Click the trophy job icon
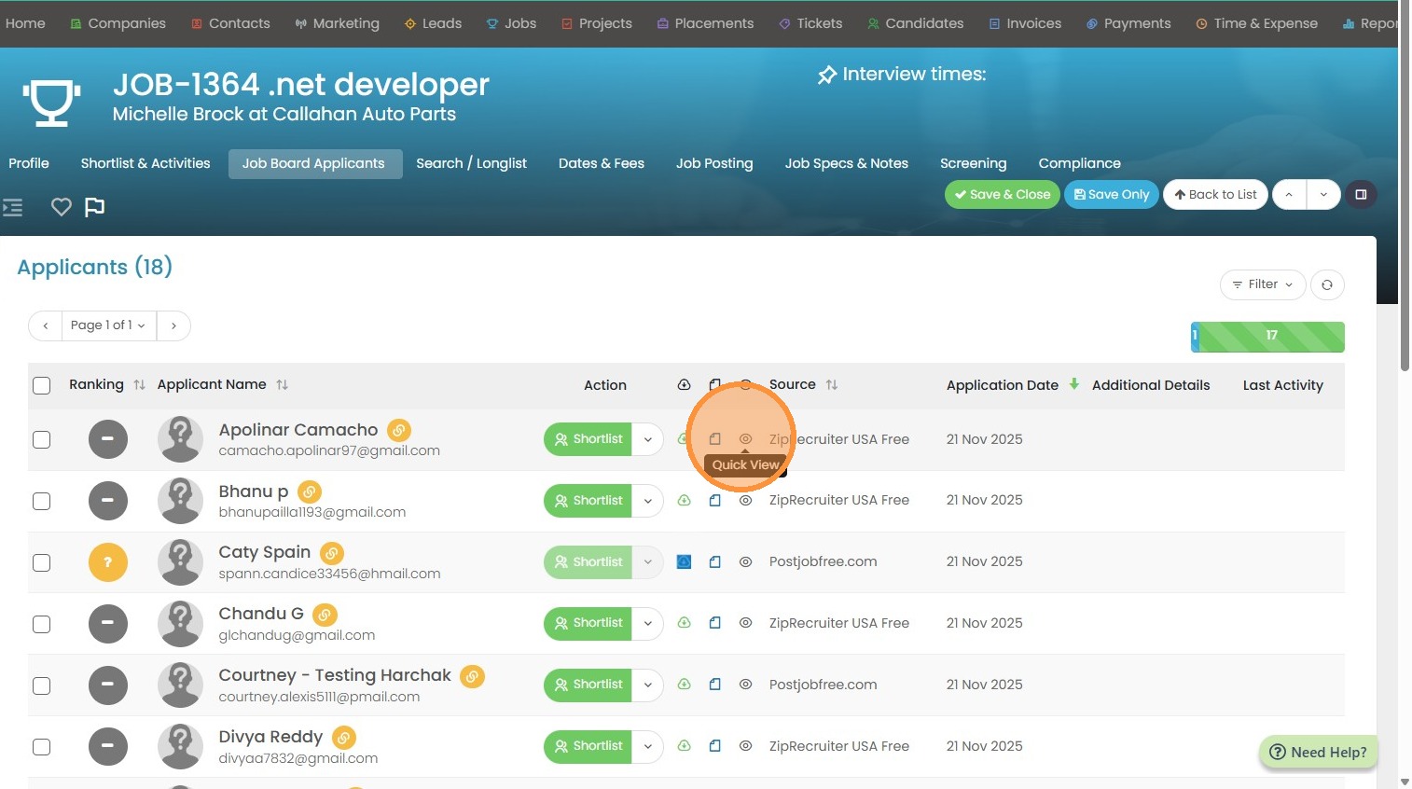Image resolution: width=1412 pixels, height=789 pixels. 51,102
